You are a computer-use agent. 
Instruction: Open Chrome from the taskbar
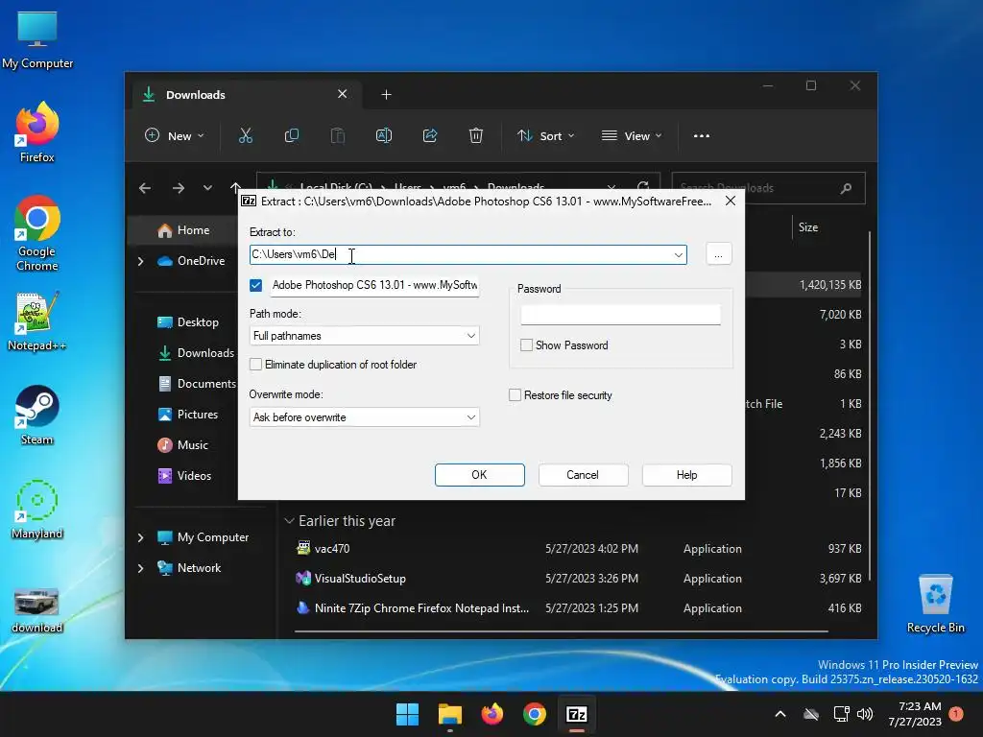tap(534, 714)
